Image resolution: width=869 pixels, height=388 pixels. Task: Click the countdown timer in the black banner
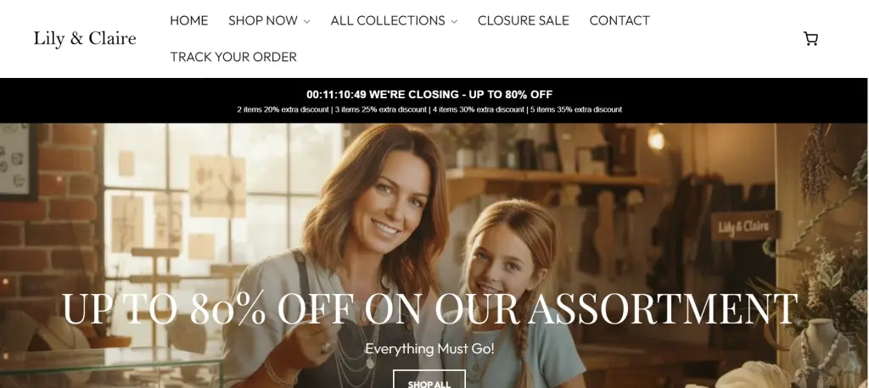click(336, 95)
